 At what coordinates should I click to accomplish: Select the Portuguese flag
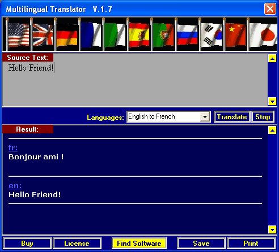(x=163, y=34)
